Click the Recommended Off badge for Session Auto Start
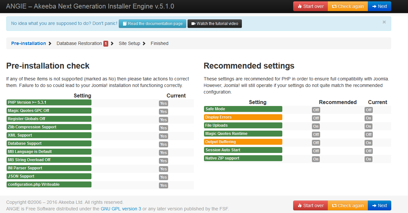The image size is (408, 213). click(316, 151)
